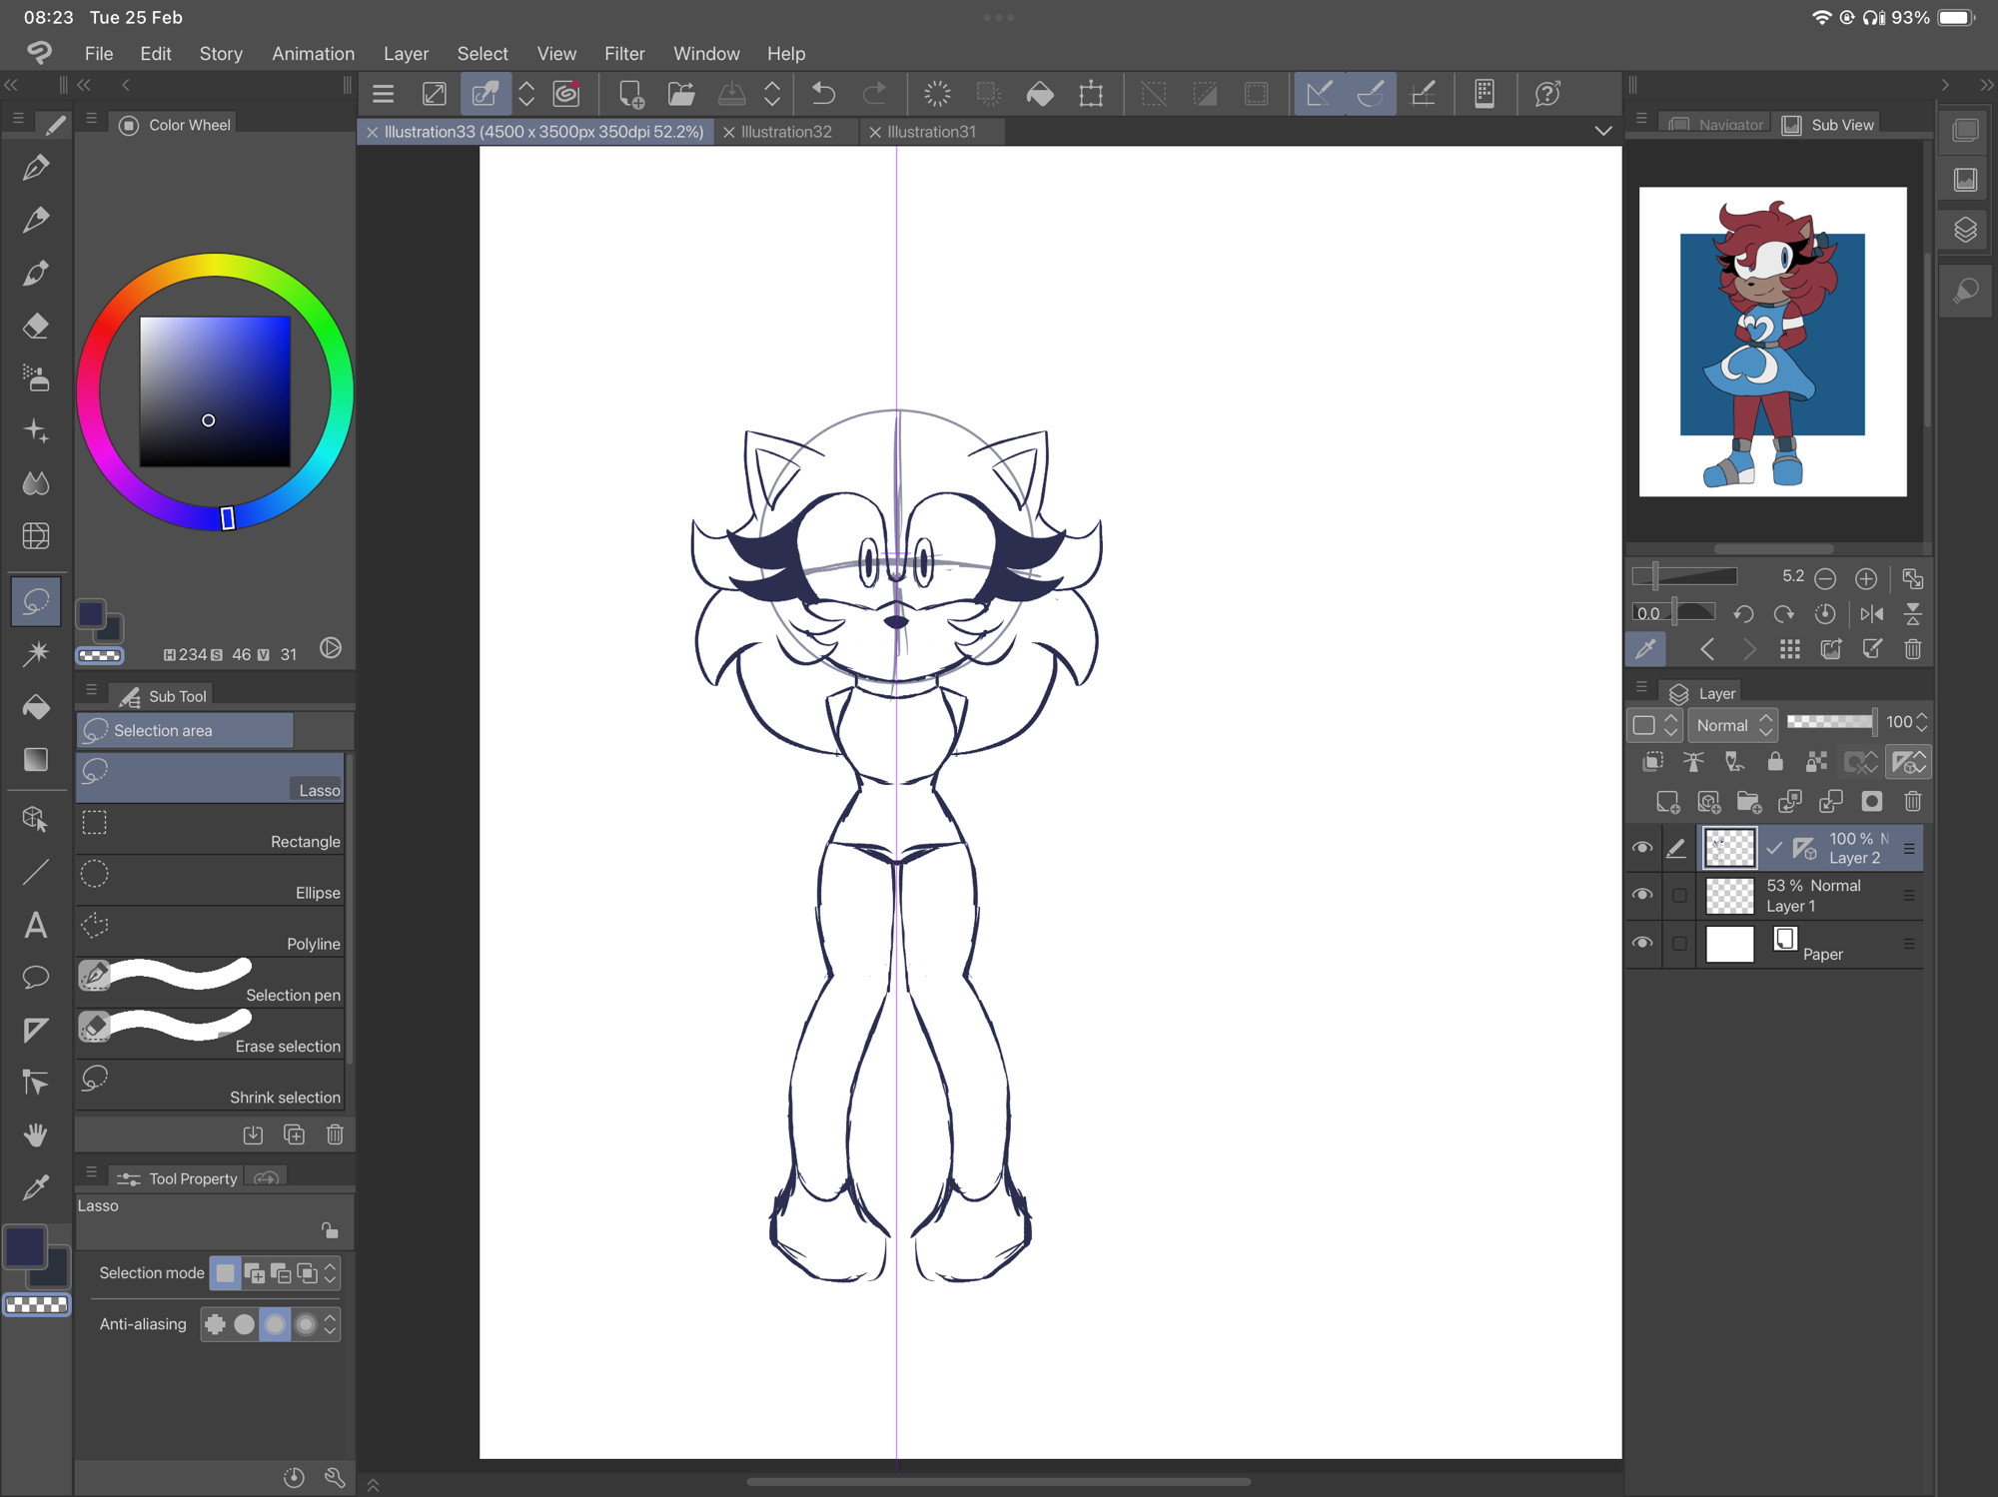Select the Eraser tool in left toolbar
This screenshot has height=1497, width=1998.
[36, 327]
